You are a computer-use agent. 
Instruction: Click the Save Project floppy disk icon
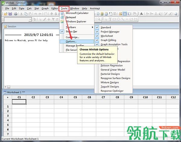(10, 14)
